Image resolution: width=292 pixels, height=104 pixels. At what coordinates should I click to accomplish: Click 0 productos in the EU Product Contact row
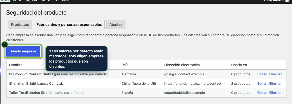241,74
